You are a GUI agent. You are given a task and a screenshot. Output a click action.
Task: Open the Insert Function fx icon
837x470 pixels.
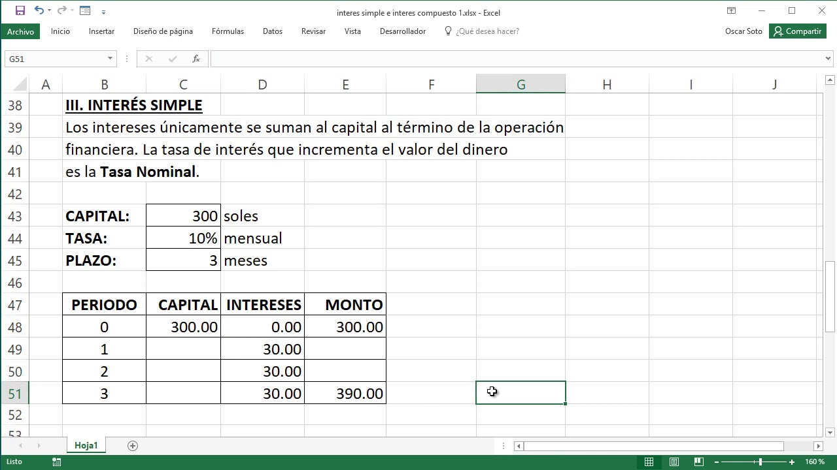[196, 59]
